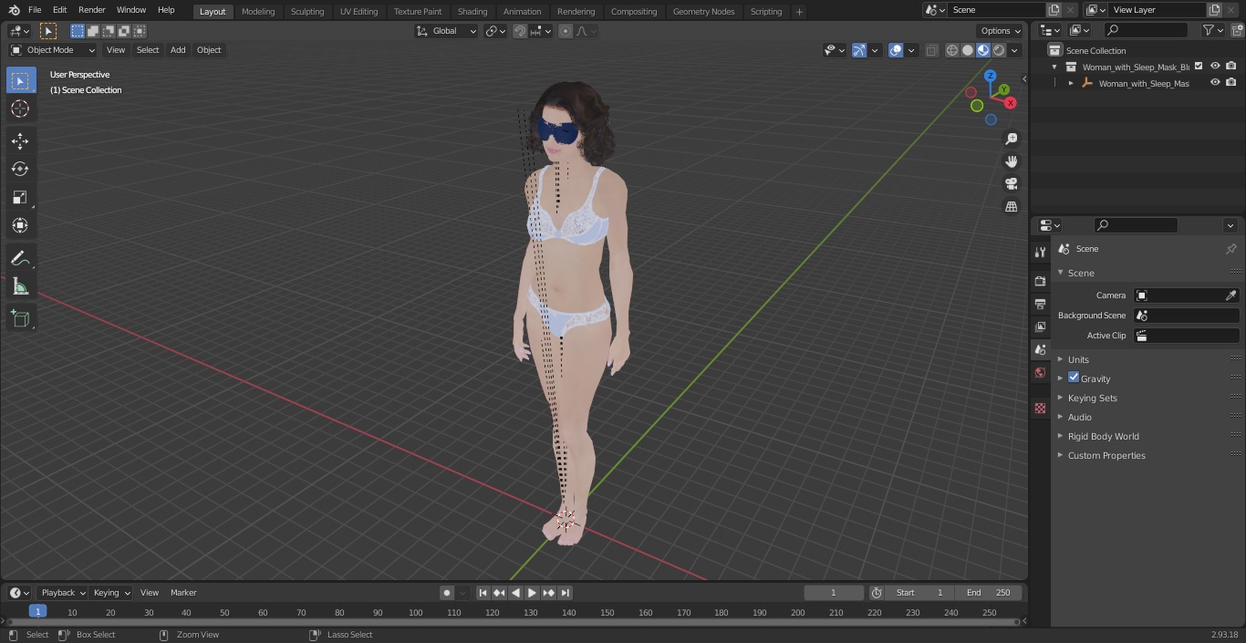Switch to rendered viewport shading
1246x643 pixels.
click(999, 50)
